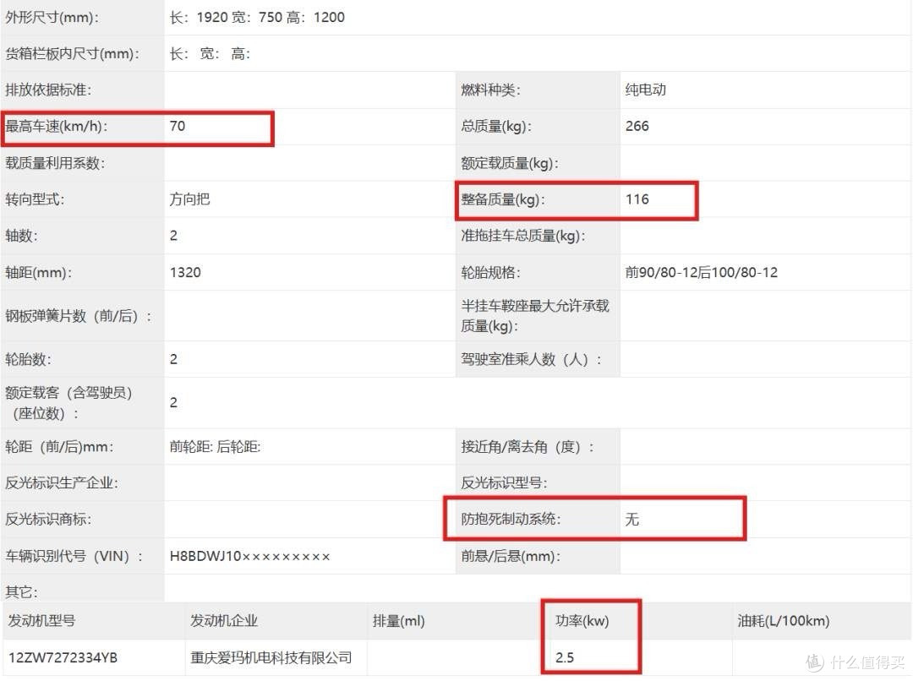
Task: Select the 前轮距: 后轮距: value
Action: pos(215,447)
